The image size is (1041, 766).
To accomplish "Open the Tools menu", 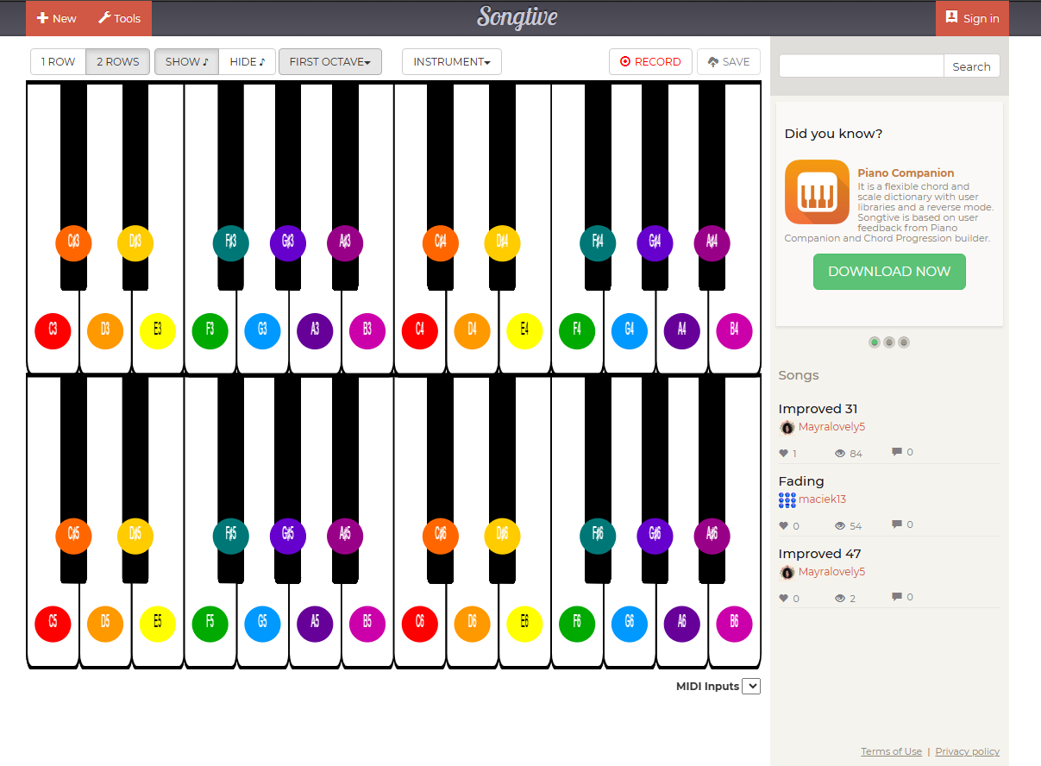I will [119, 18].
